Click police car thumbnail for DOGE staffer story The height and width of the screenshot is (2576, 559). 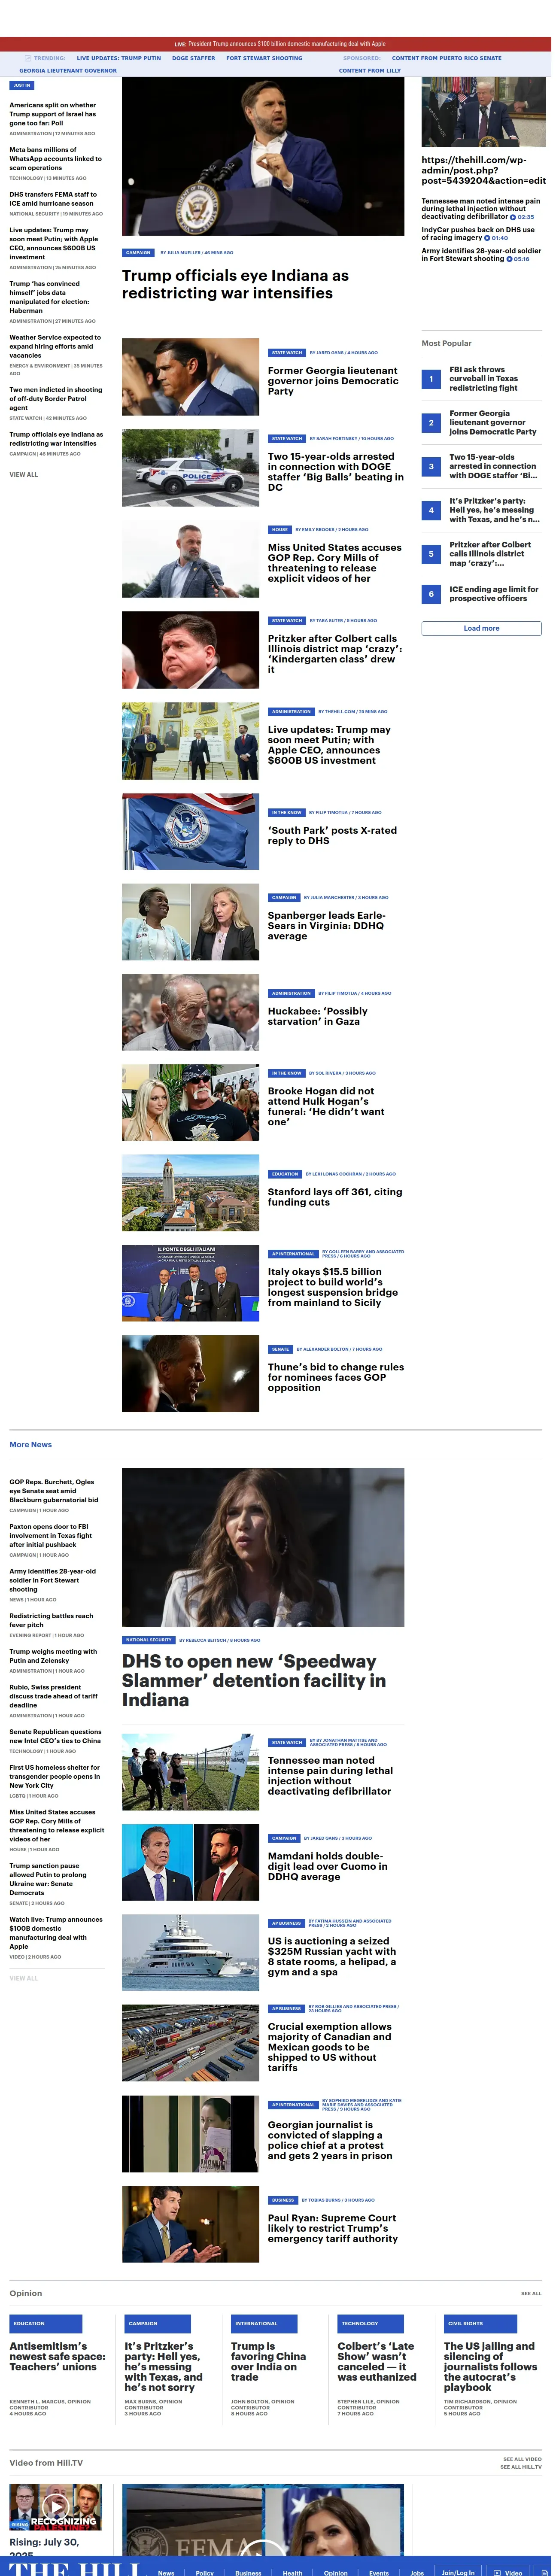(x=190, y=468)
